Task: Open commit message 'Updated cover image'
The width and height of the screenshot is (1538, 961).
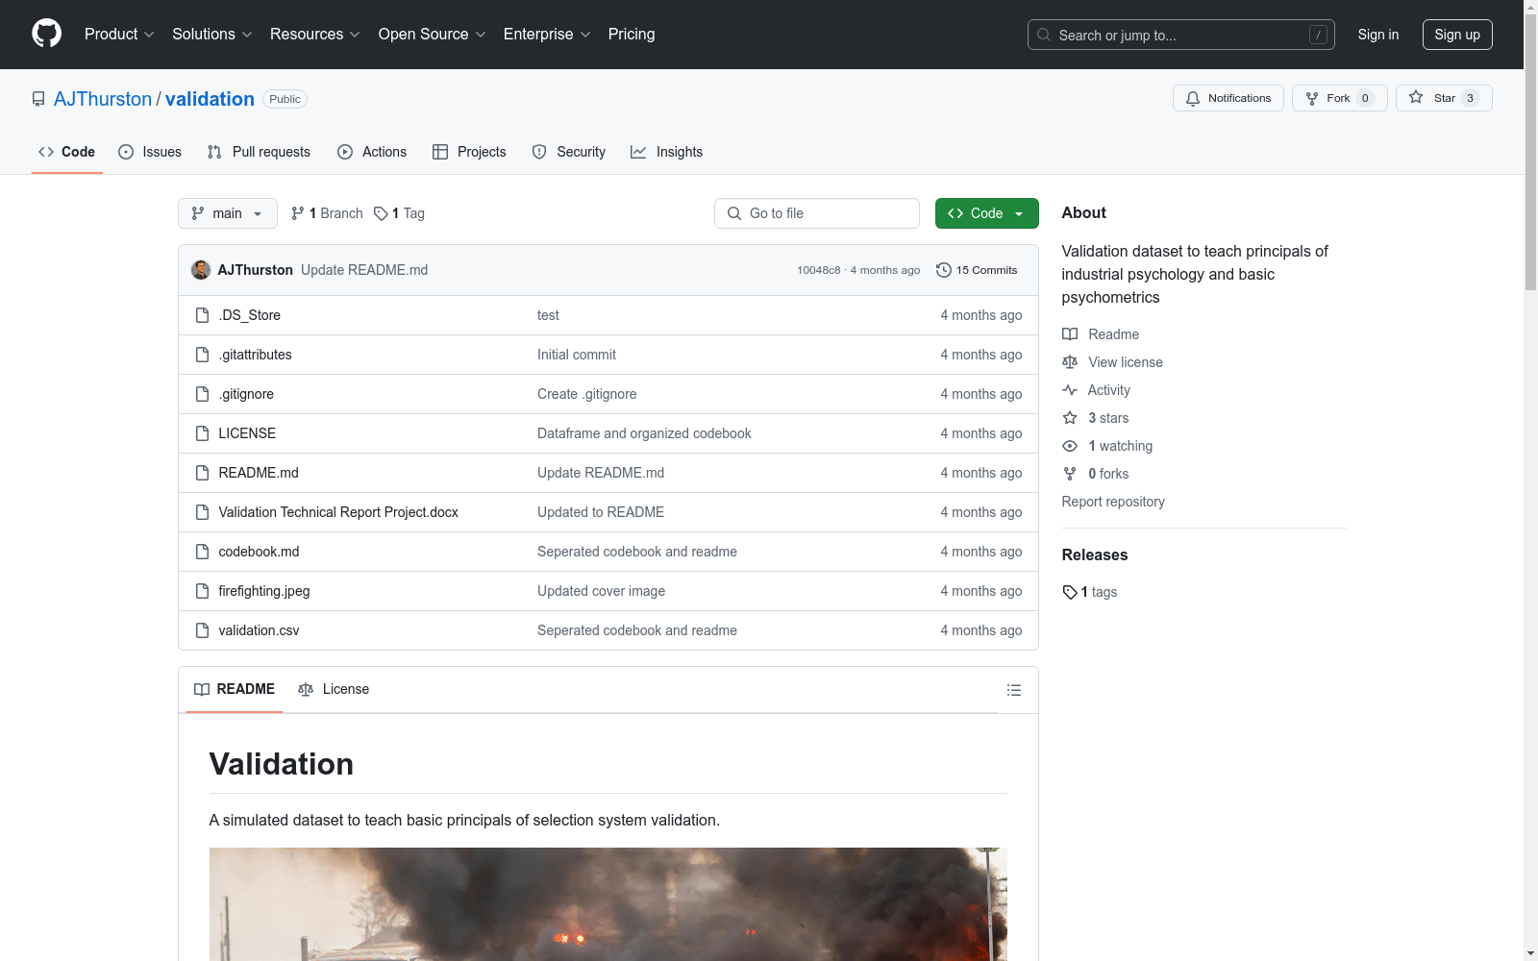Action: tap(601, 591)
